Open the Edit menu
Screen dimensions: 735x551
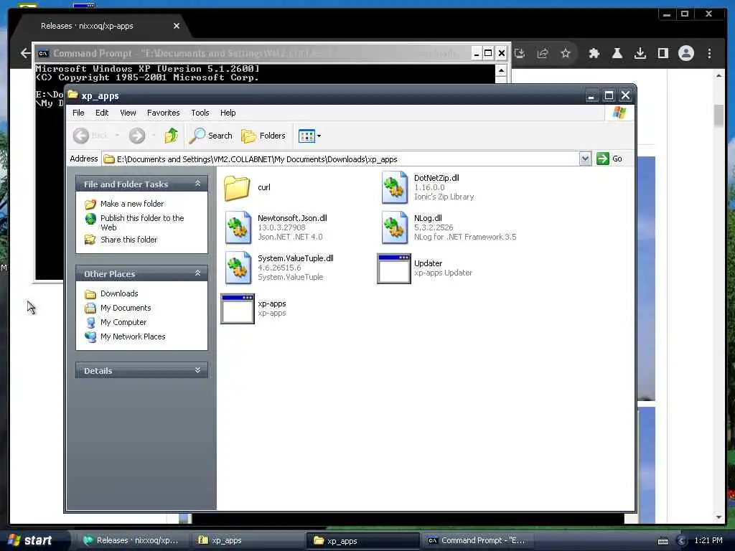coord(102,113)
